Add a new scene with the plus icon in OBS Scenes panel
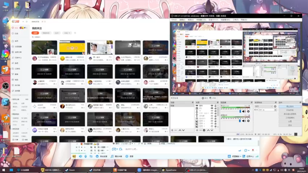The image size is (308, 173). tap(172, 130)
